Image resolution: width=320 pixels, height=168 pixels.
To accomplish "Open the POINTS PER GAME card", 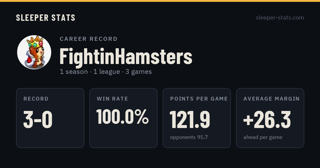I will 197,118.
